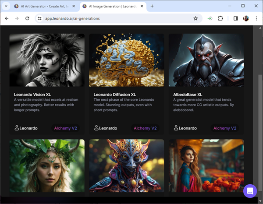Open the colorful alien creature thumbnail
263x204 pixels.
[x=127, y=166]
